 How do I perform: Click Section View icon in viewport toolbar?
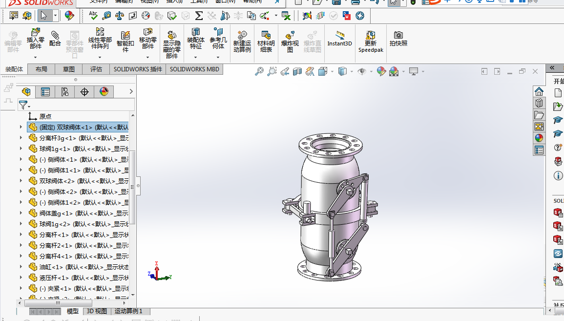(x=297, y=71)
